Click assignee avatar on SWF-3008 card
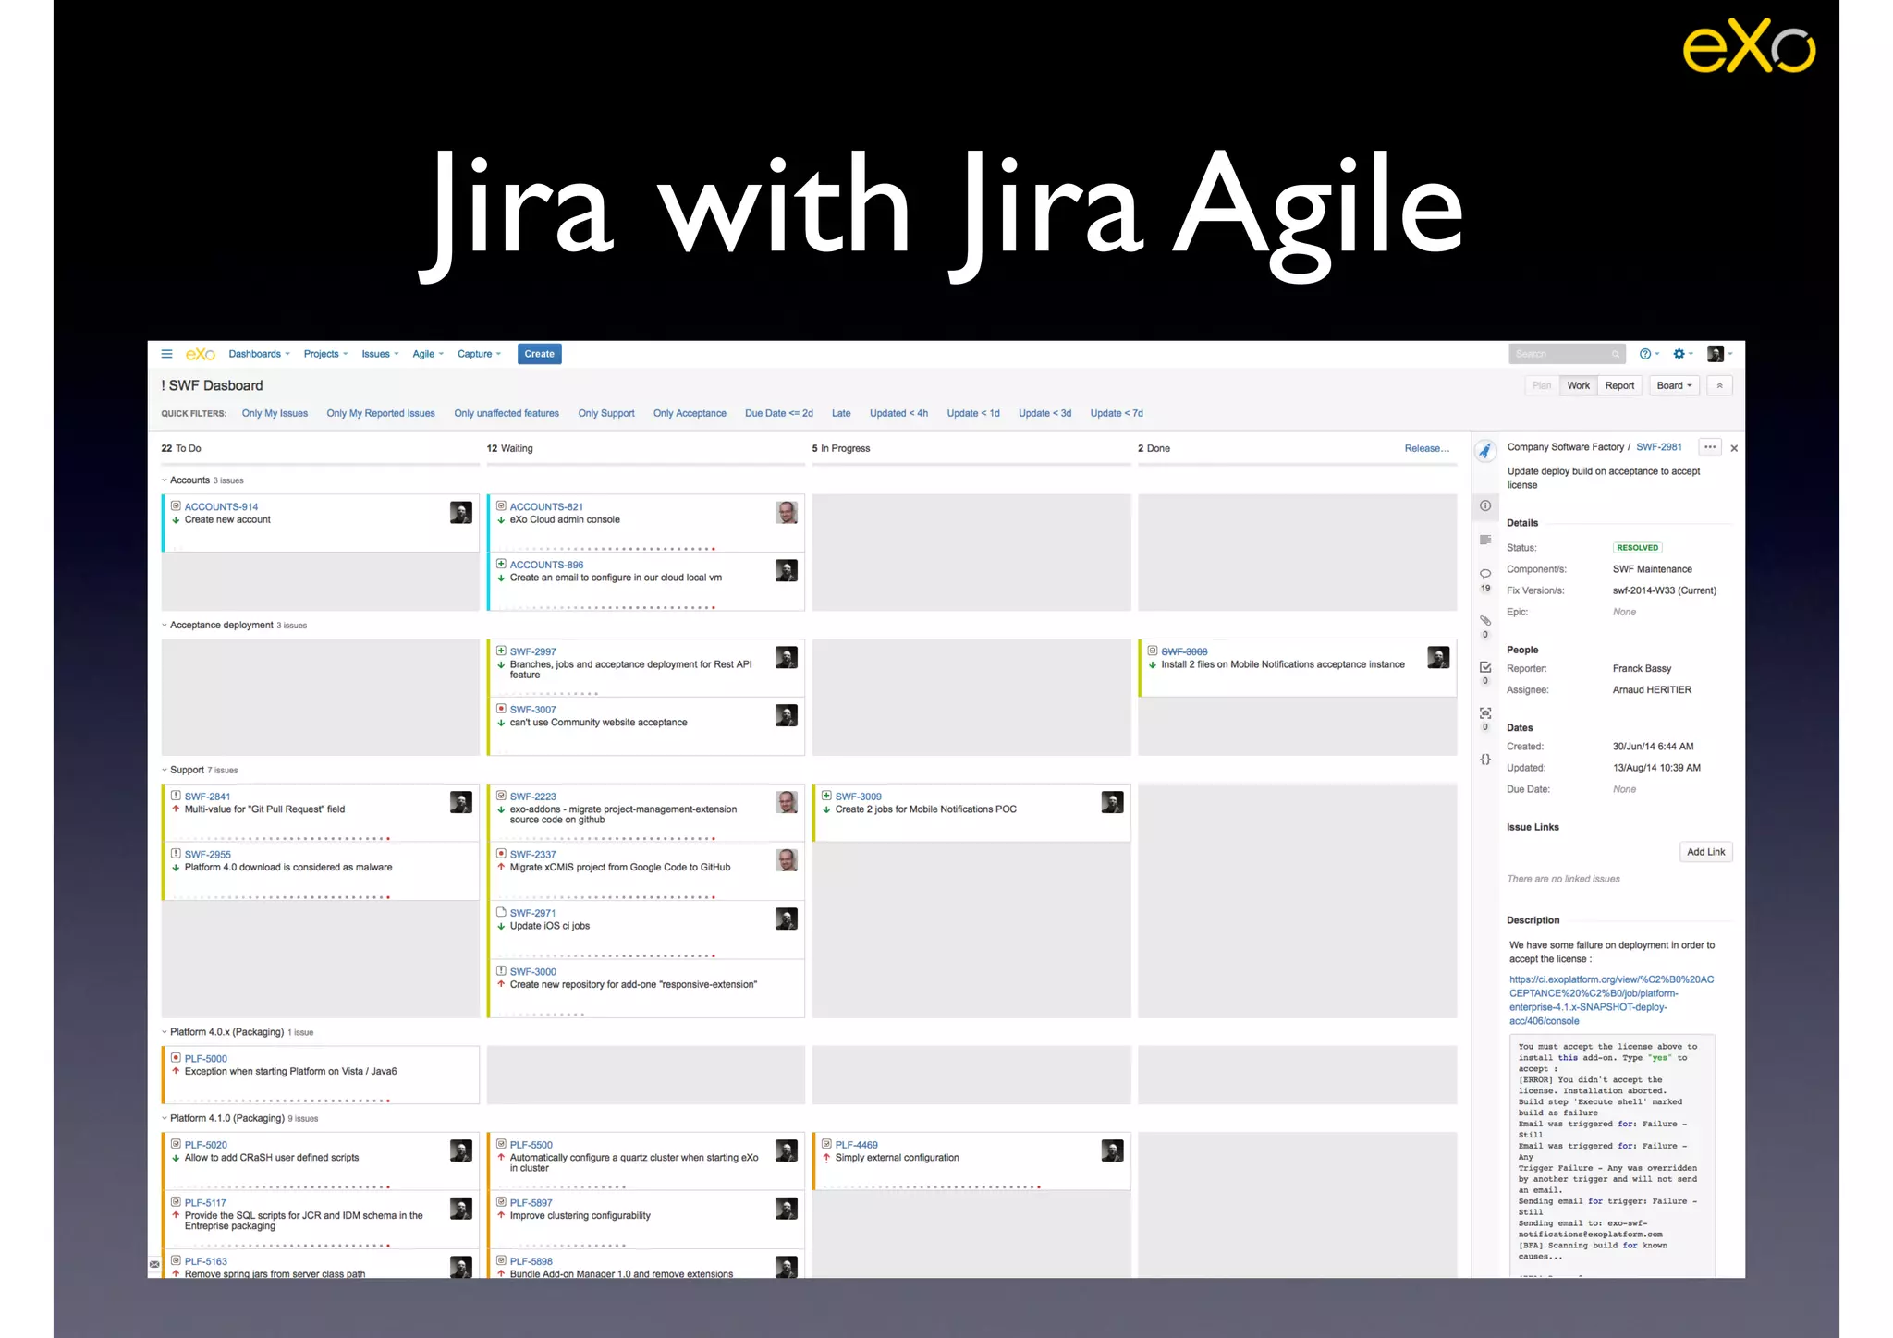Viewport: 1893px width, 1338px height. tap(1438, 657)
